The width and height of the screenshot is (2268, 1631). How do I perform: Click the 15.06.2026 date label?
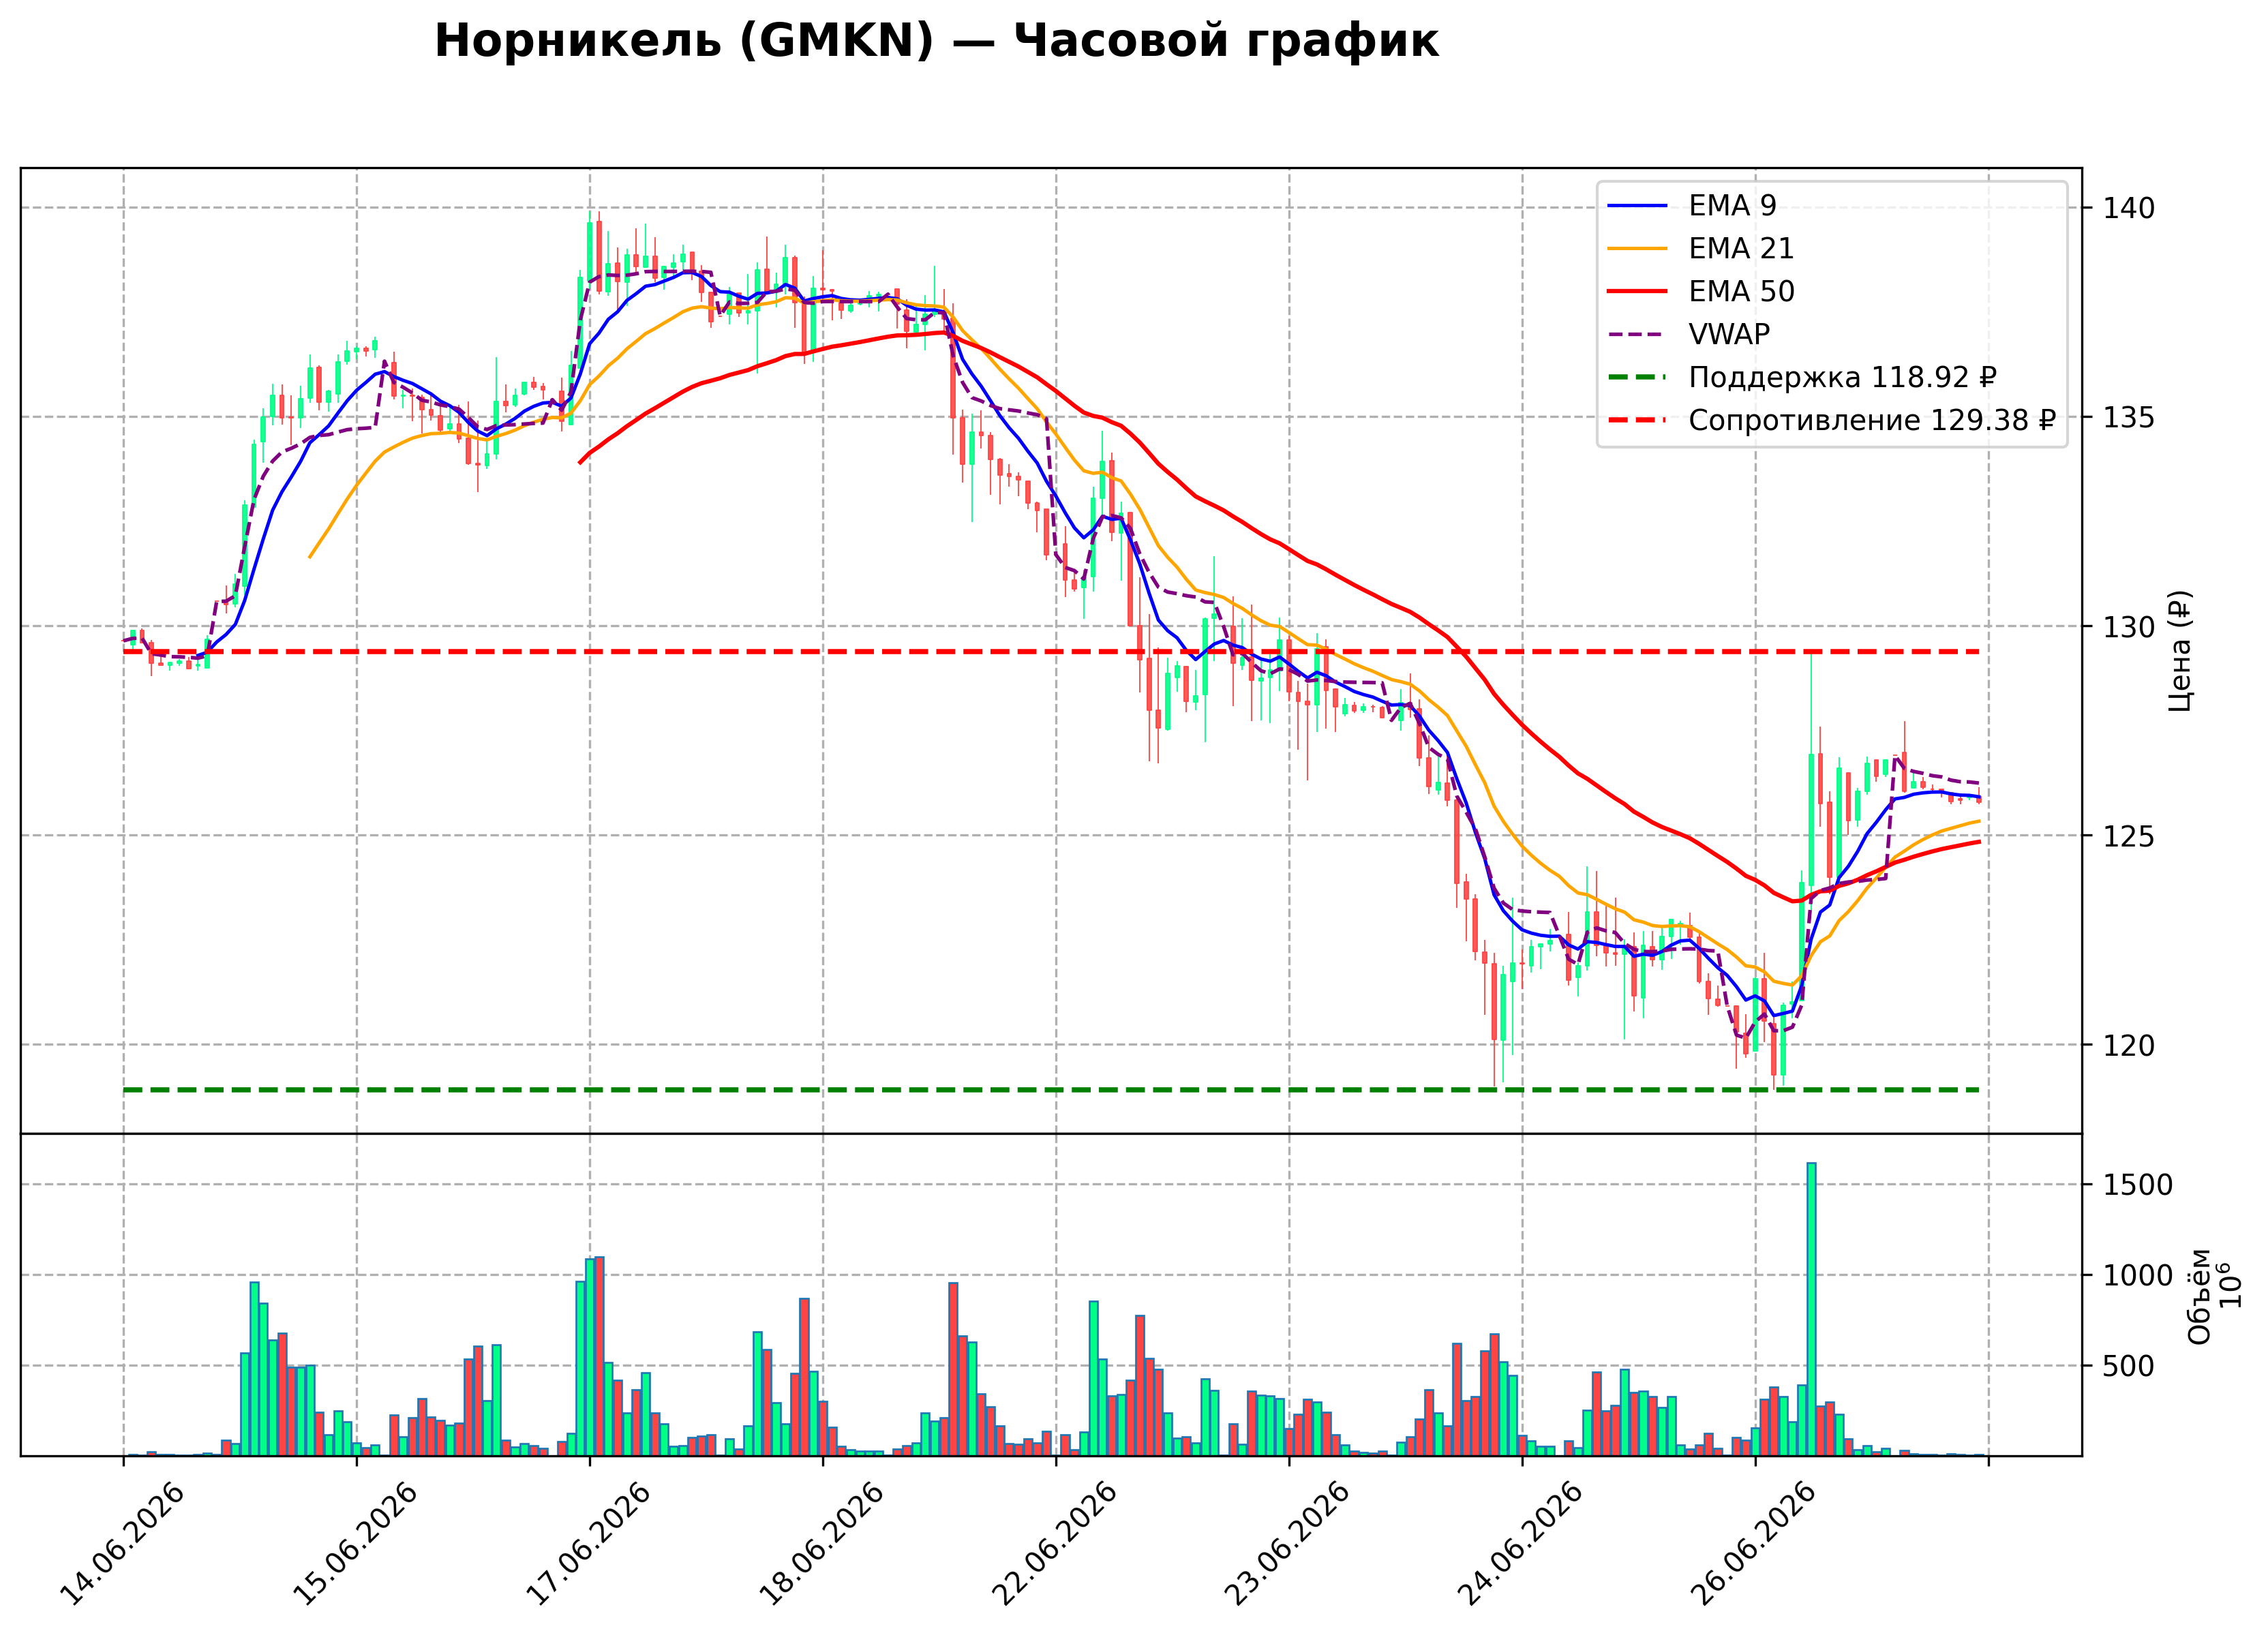pos(355,1544)
